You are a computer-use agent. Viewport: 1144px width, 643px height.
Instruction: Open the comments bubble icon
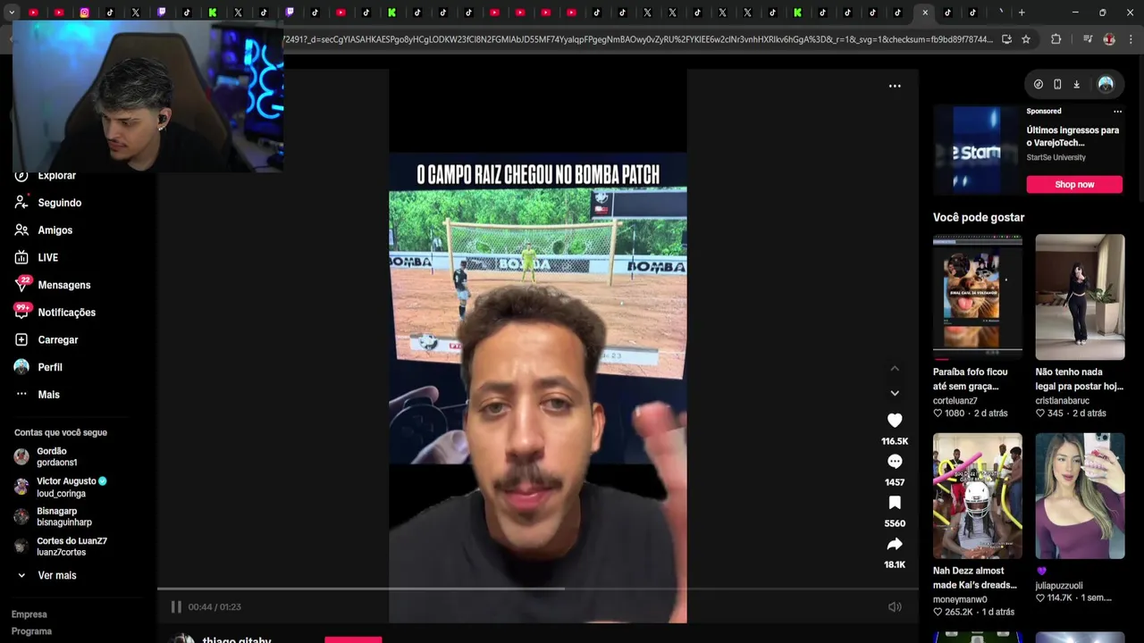pos(895,461)
